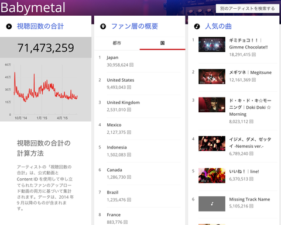This screenshot has width=281, height=225.
Task: Open the ファン層の概要 heading link
Action: click(x=135, y=26)
